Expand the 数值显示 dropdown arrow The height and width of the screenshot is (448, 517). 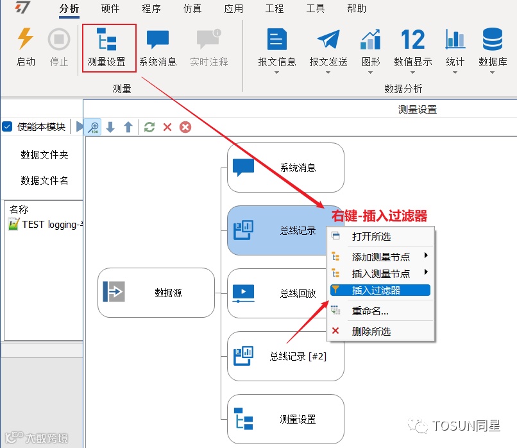(x=412, y=73)
